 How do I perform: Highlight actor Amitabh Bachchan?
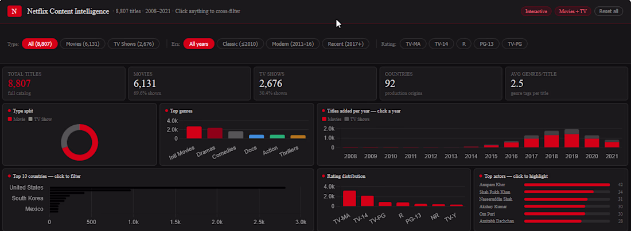(552, 221)
